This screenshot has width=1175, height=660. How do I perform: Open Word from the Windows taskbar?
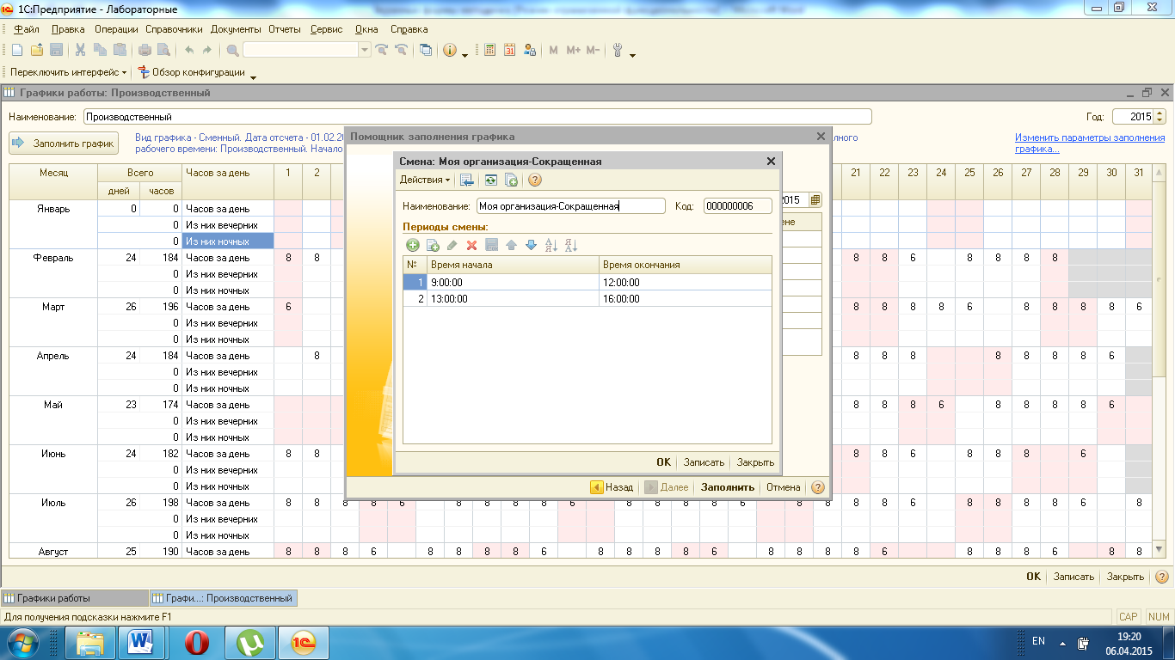140,642
